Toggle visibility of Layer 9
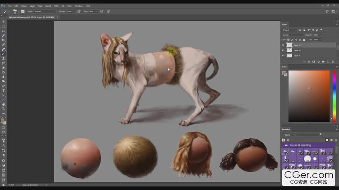 click(x=283, y=55)
